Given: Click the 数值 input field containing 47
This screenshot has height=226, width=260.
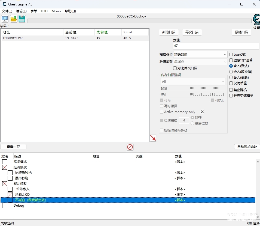Looking at the screenshot, I should [216, 46].
